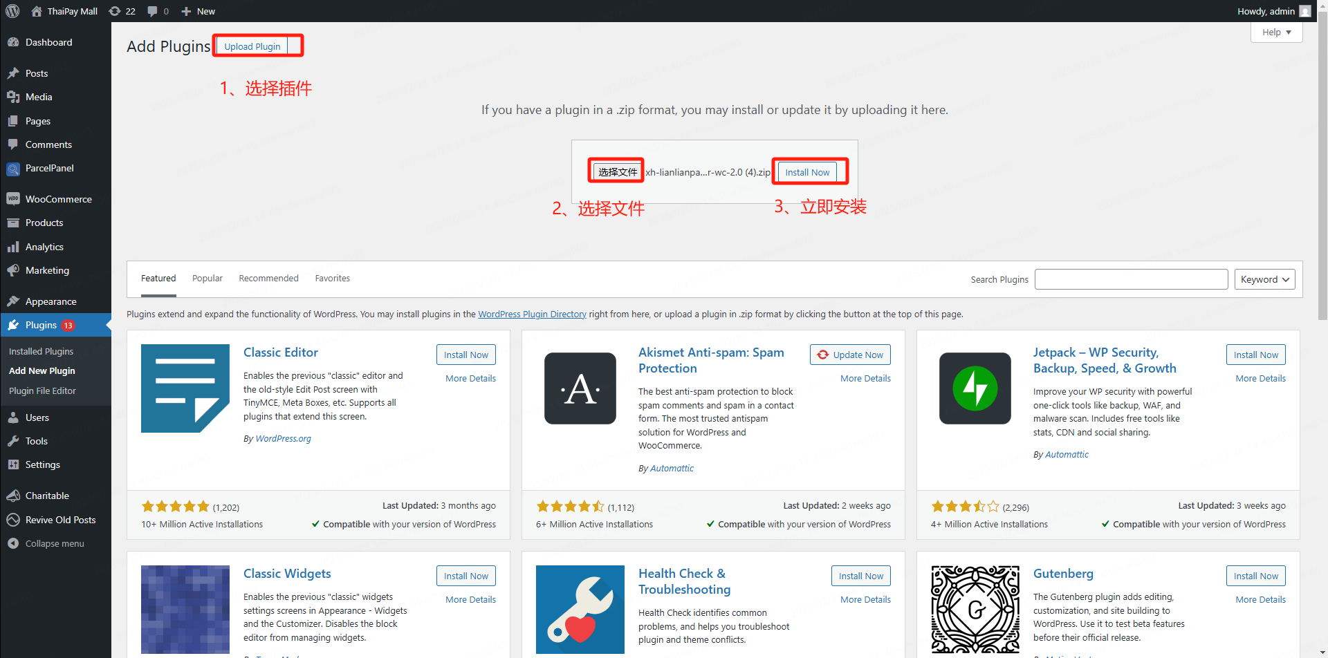
Task: Click the ThaiPay Mall home icon
Action: click(37, 11)
